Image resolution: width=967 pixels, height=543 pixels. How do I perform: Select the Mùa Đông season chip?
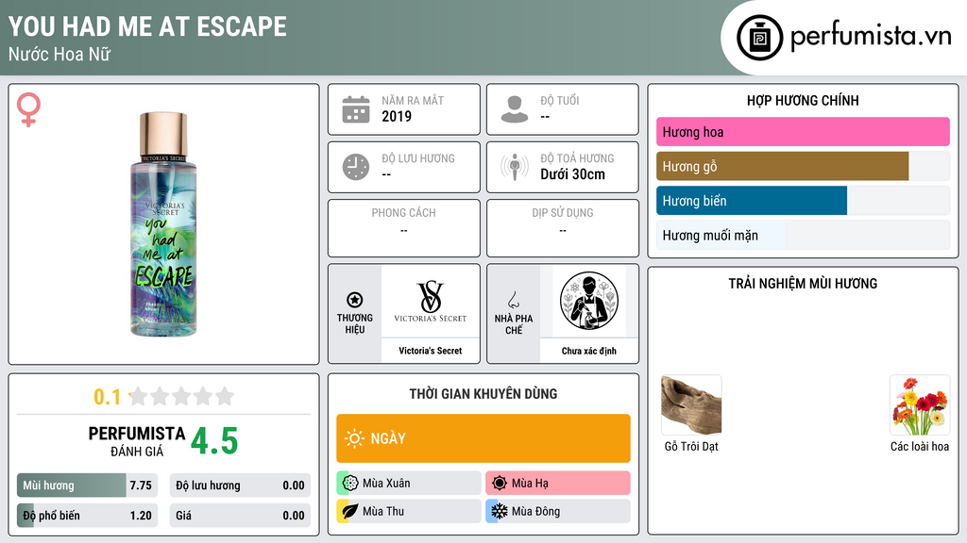click(558, 511)
